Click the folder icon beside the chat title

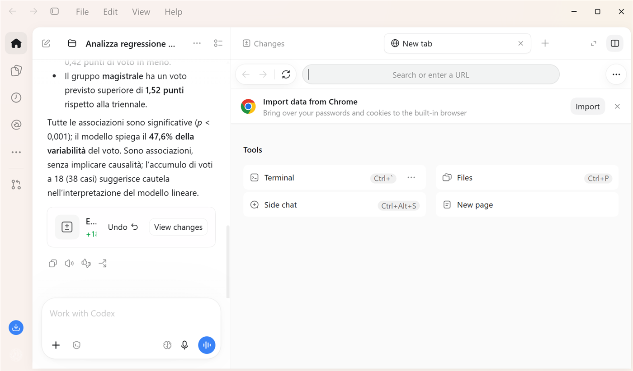point(72,43)
